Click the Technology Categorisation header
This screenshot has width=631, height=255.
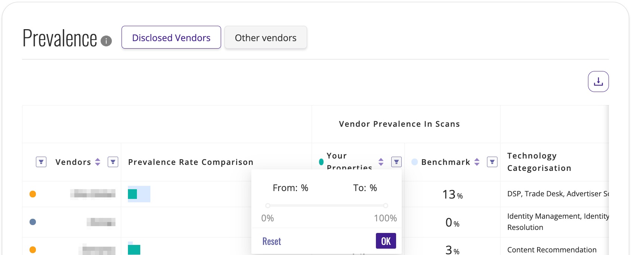pos(539,162)
